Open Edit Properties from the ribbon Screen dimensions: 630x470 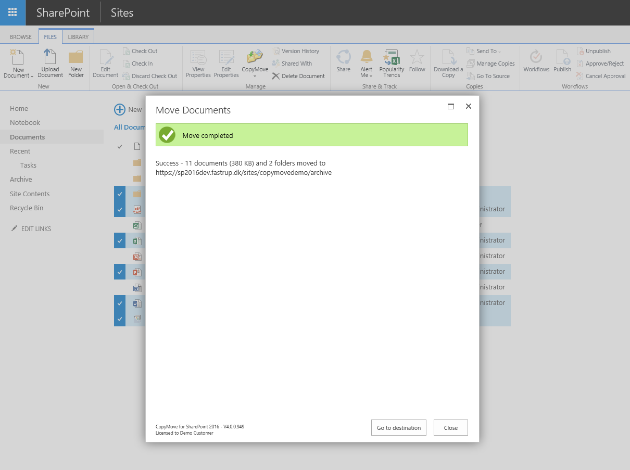tap(226, 63)
